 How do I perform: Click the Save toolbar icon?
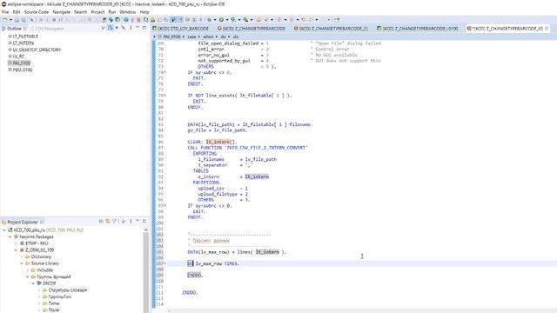pyautogui.click(x=17, y=20)
